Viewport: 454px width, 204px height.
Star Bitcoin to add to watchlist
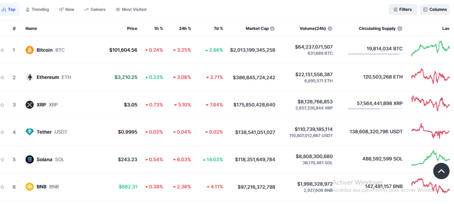click(2, 50)
